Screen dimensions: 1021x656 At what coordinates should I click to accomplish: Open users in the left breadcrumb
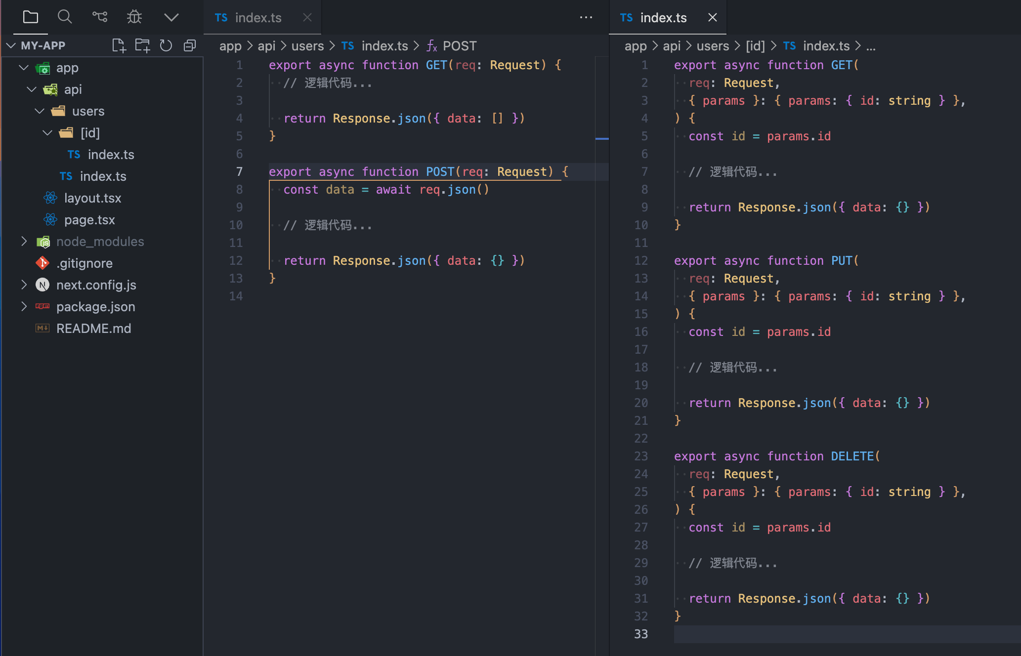(307, 45)
